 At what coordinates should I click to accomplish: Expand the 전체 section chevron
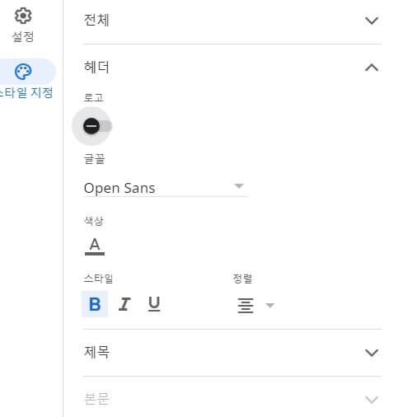pyautogui.click(x=372, y=21)
